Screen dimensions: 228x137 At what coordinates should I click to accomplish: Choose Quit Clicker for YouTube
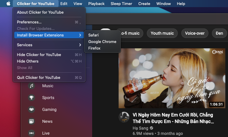pyautogui.click(x=39, y=77)
